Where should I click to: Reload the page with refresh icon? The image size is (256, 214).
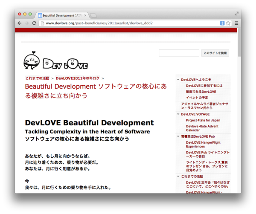[x=34, y=23]
